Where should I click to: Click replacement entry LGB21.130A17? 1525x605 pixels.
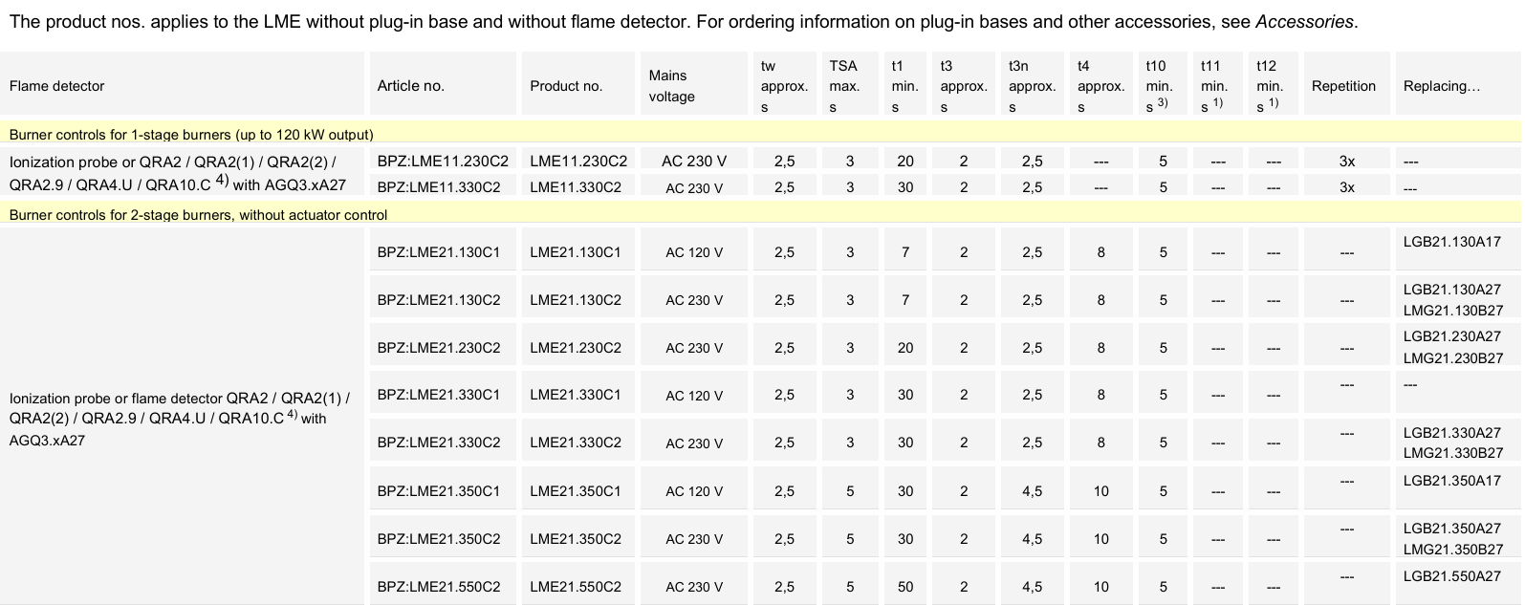coord(1451,242)
